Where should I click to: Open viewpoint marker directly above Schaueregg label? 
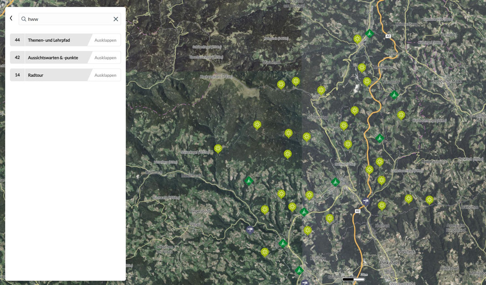coord(321,90)
